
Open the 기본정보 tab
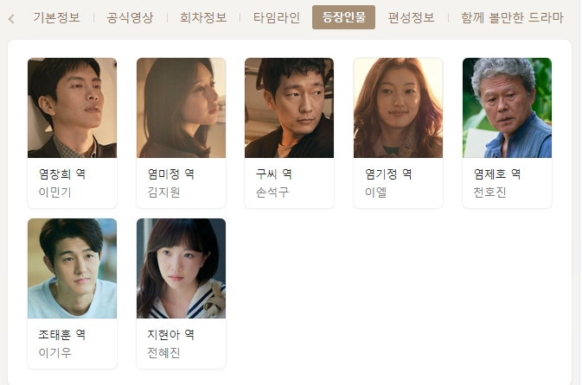56,17
